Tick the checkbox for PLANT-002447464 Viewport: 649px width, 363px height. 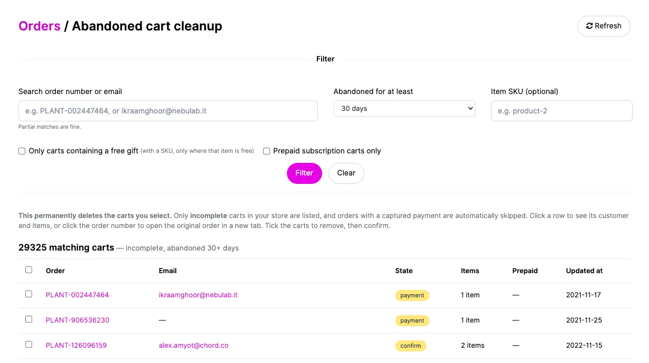pyautogui.click(x=29, y=294)
